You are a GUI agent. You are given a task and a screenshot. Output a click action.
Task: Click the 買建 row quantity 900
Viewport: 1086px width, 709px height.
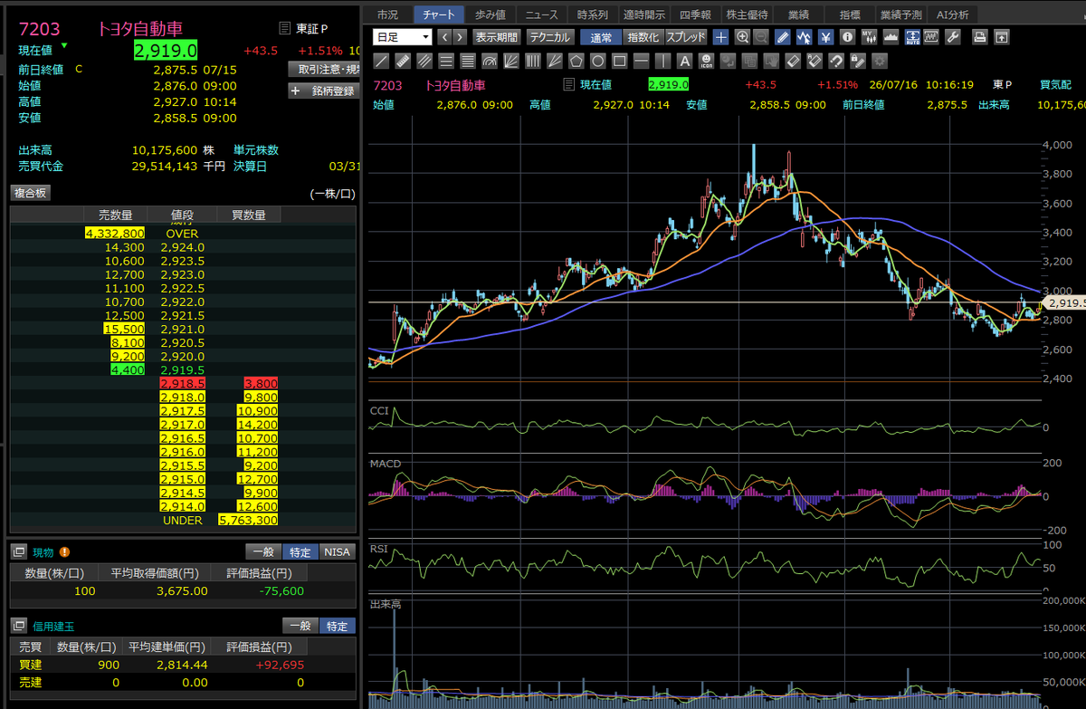[109, 665]
